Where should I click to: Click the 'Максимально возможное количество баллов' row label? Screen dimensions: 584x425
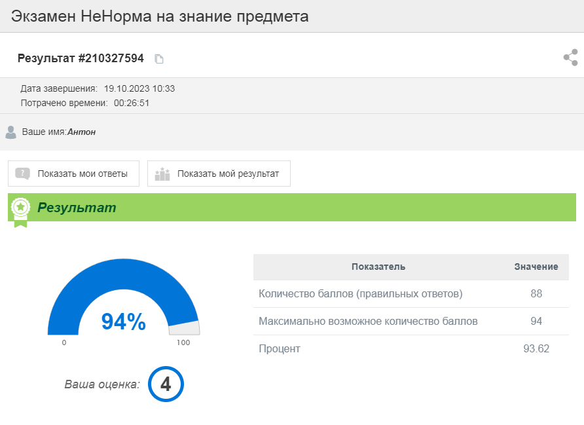[x=368, y=322]
